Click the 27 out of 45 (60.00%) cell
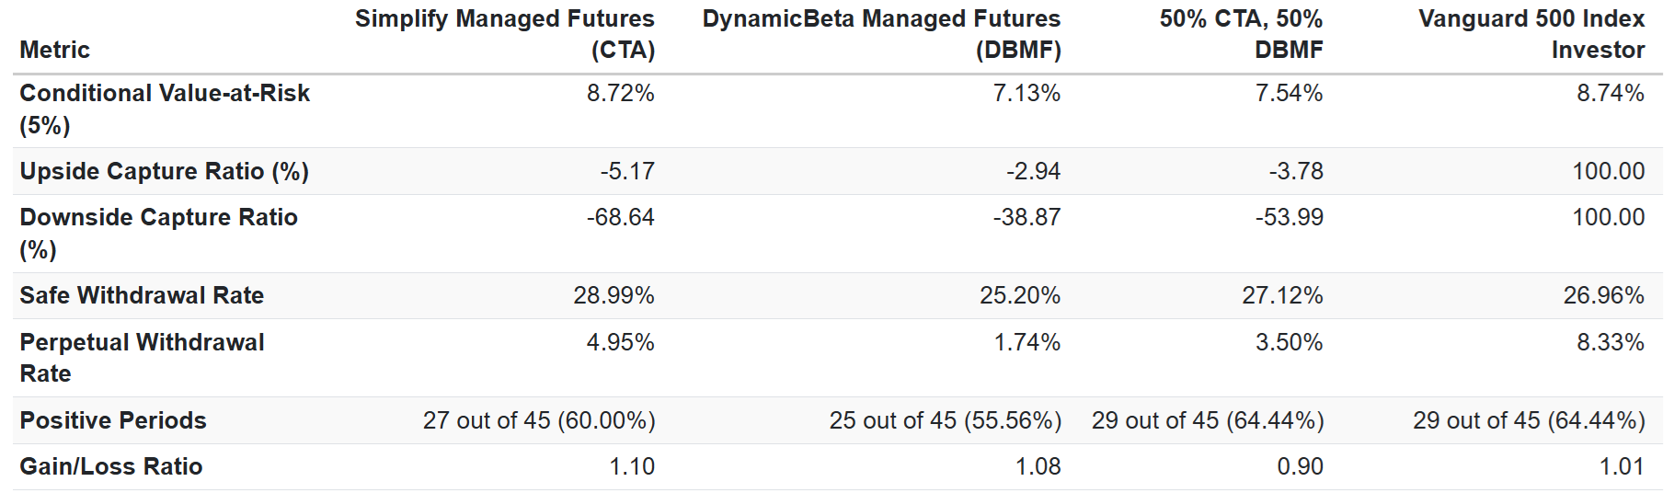 click(539, 420)
